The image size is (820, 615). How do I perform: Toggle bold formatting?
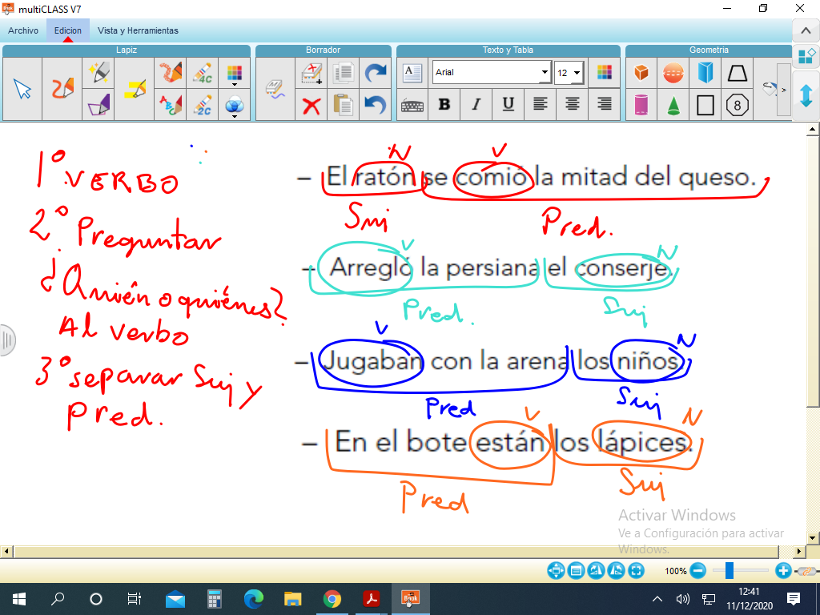pos(444,105)
